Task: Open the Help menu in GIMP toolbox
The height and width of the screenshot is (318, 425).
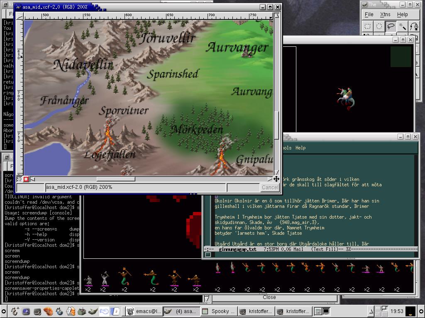Action: pyautogui.click(x=402, y=14)
